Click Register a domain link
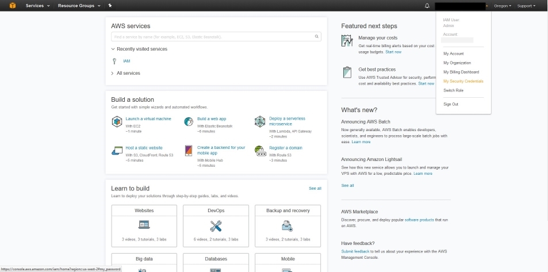Screen dimensions: 548x272 [x=286, y=148]
